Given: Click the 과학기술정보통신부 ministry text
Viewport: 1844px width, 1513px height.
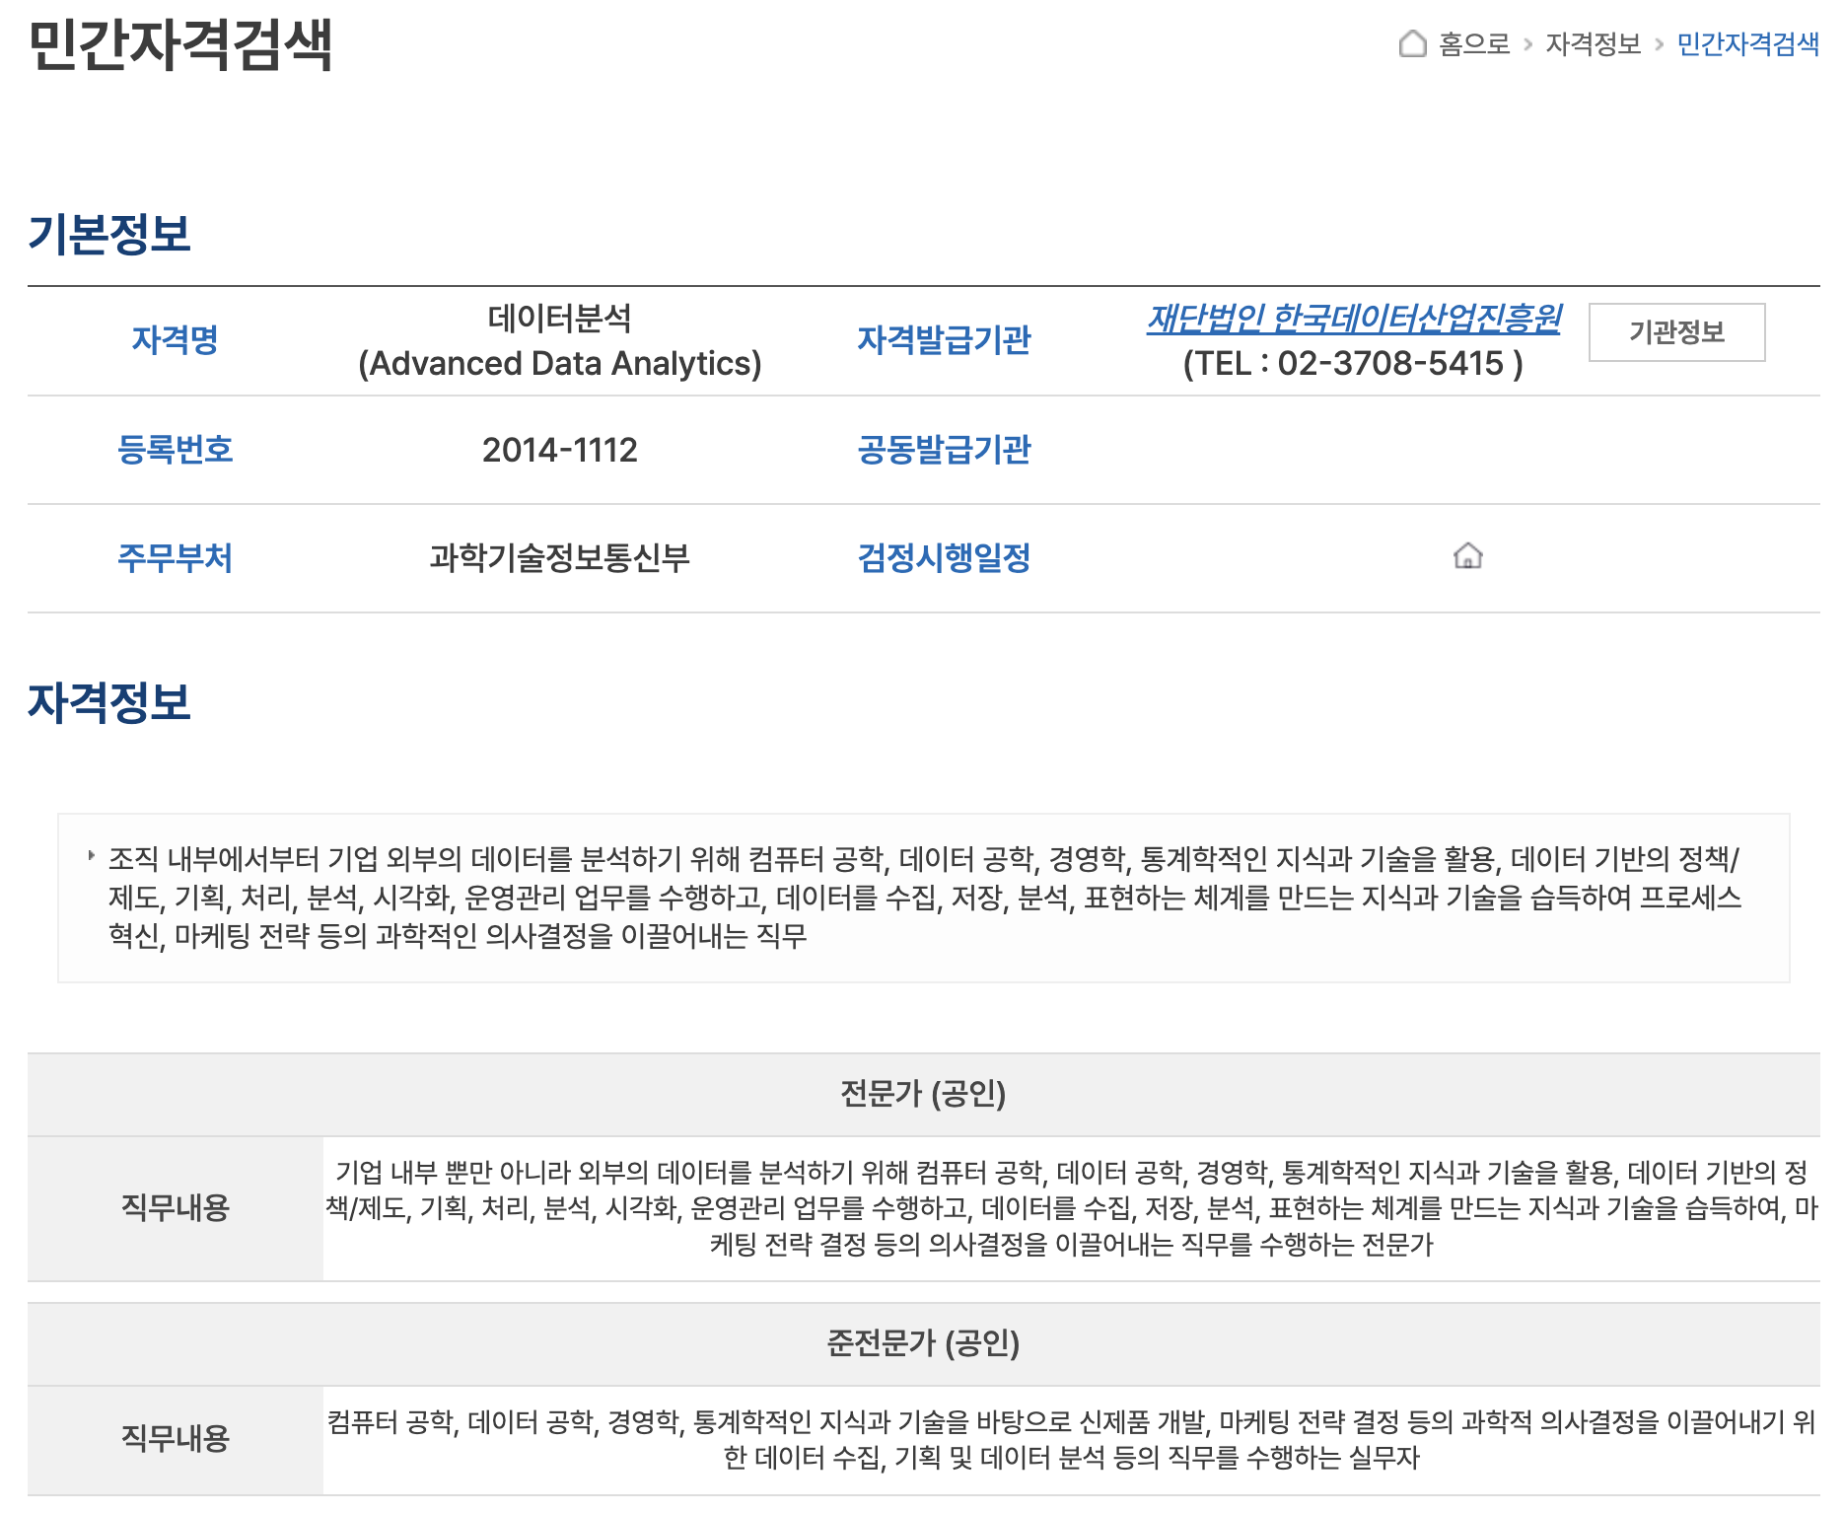Looking at the screenshot, I should (x=559, y=558).
